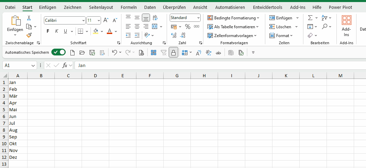Open the Bedingte Formatierung dropdown
Viewport: 366px width, 168px height.
(233, 18)
